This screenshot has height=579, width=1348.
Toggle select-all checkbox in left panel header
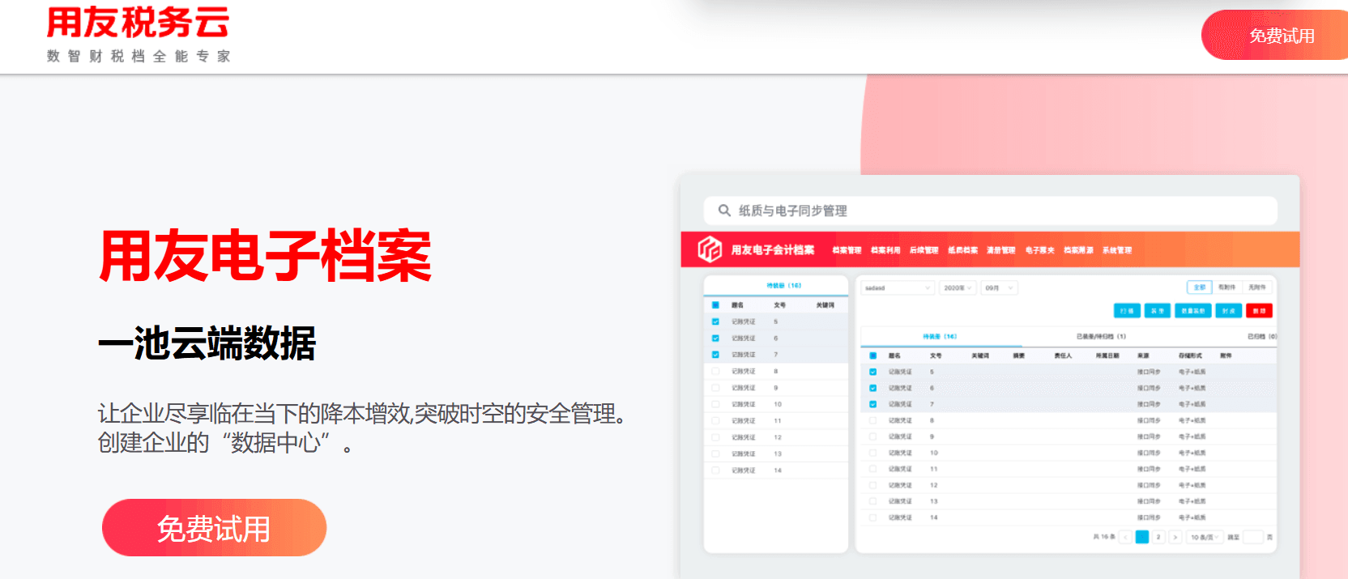click(x=715, y=305)
